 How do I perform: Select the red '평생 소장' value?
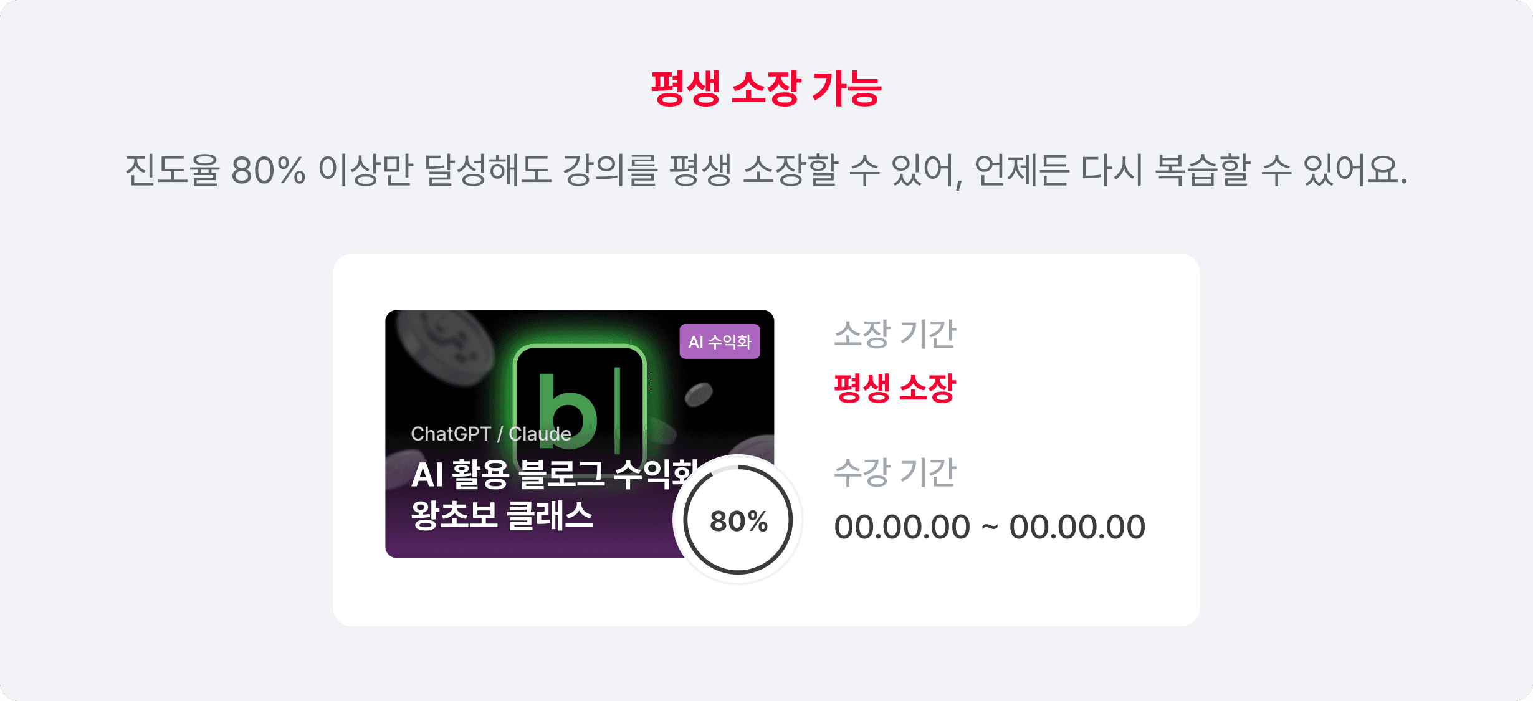pos(895,388)
